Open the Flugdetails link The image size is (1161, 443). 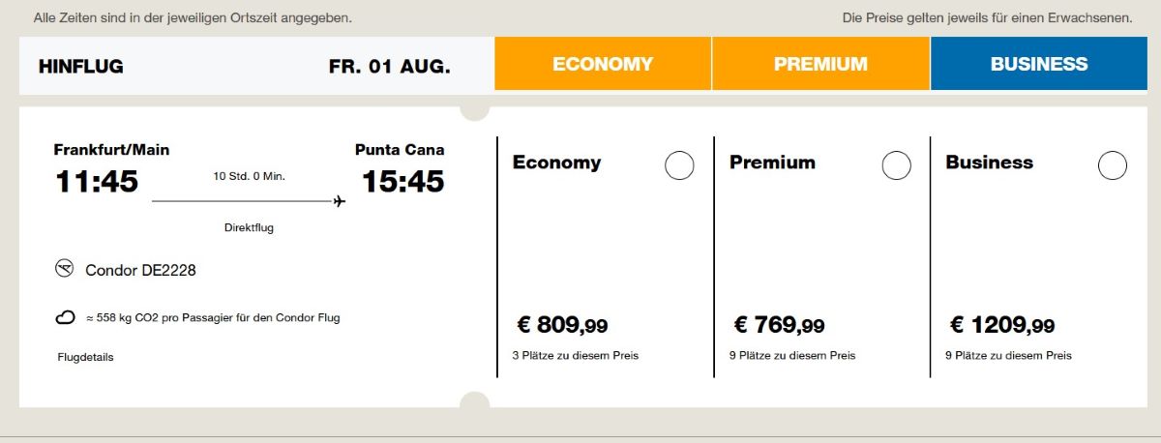click(x=85, y=357)
